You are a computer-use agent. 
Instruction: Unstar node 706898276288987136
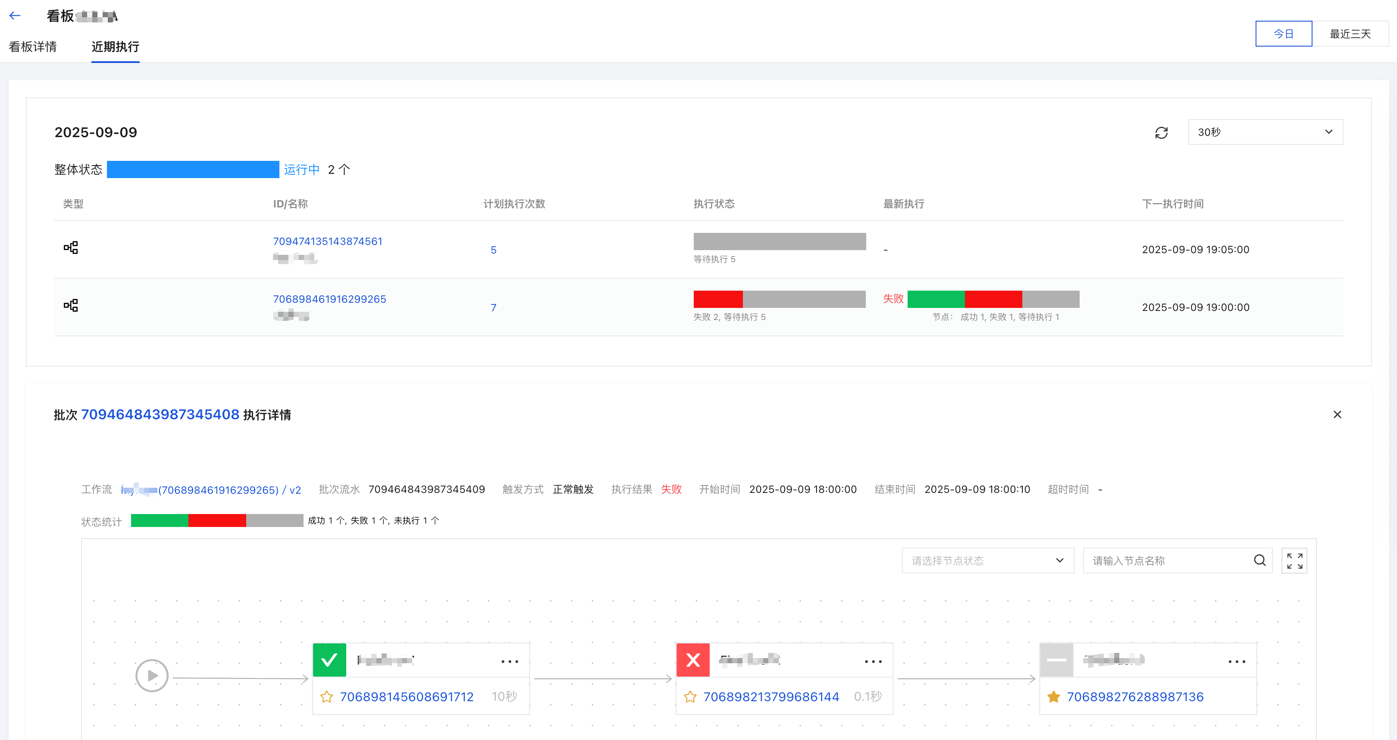click(x=1053, y=696)
